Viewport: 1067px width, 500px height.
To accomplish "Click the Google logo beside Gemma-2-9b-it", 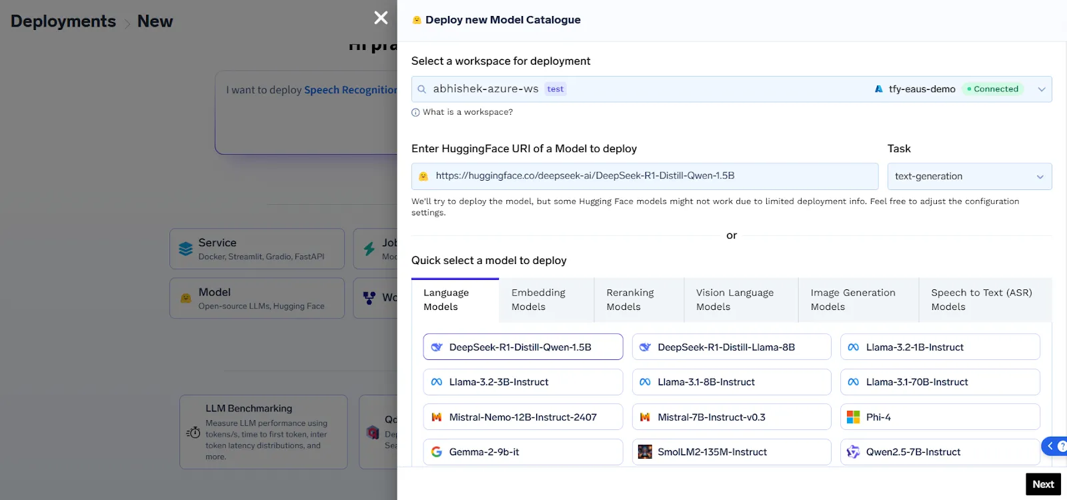I will (437, 452).
